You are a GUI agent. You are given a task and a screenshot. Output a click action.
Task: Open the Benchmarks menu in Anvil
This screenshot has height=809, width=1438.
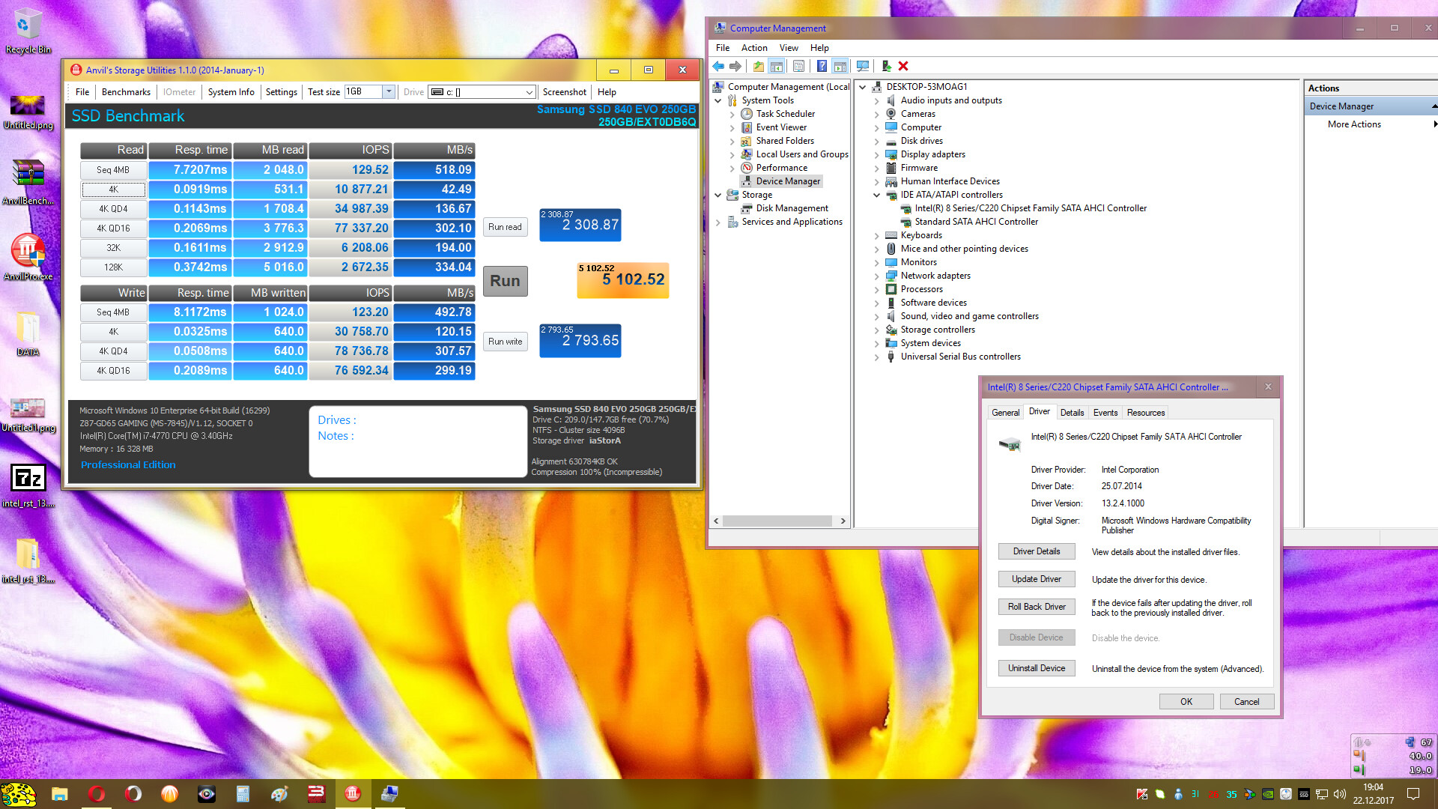coord(126,92)
